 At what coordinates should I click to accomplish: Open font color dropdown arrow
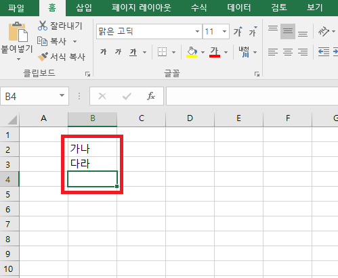coord(226,53)
